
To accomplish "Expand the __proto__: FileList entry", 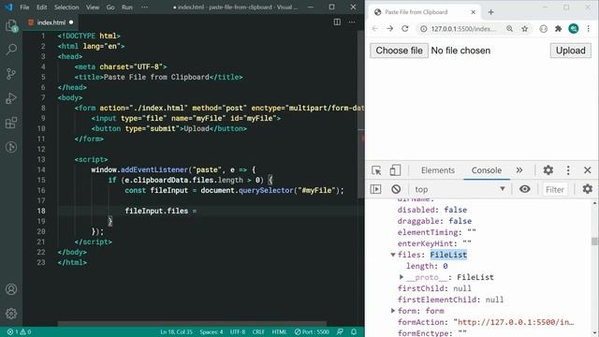I will [x=402, y=277].
